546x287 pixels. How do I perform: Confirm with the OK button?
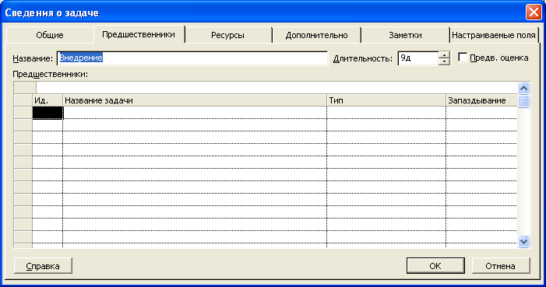coord(435,266)
